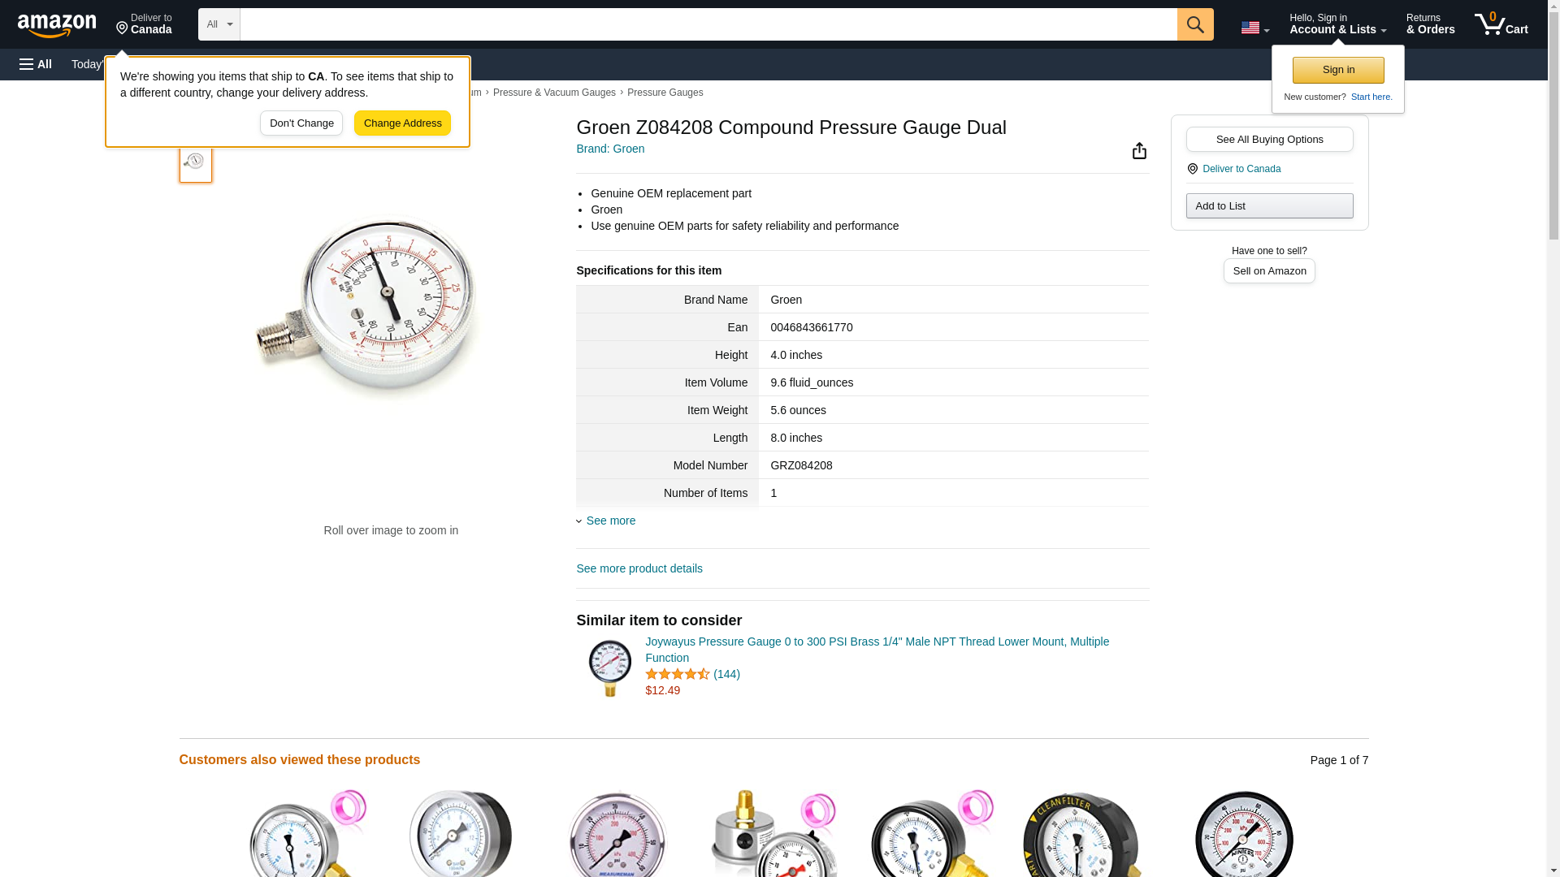Open Returns & Orders
This screenshot has width=1560, height=877.
tap(1430, 24)
